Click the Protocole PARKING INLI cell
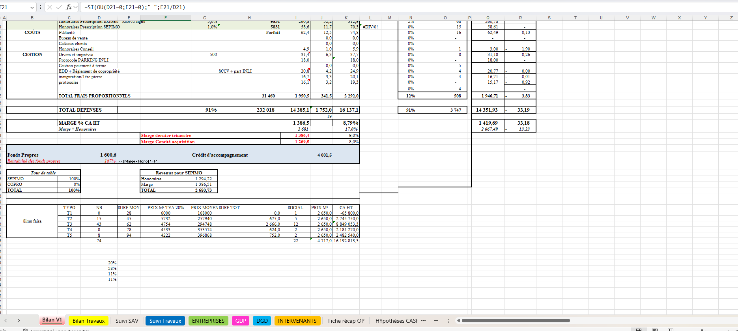The image size is (738, 331). coord(84,60)
